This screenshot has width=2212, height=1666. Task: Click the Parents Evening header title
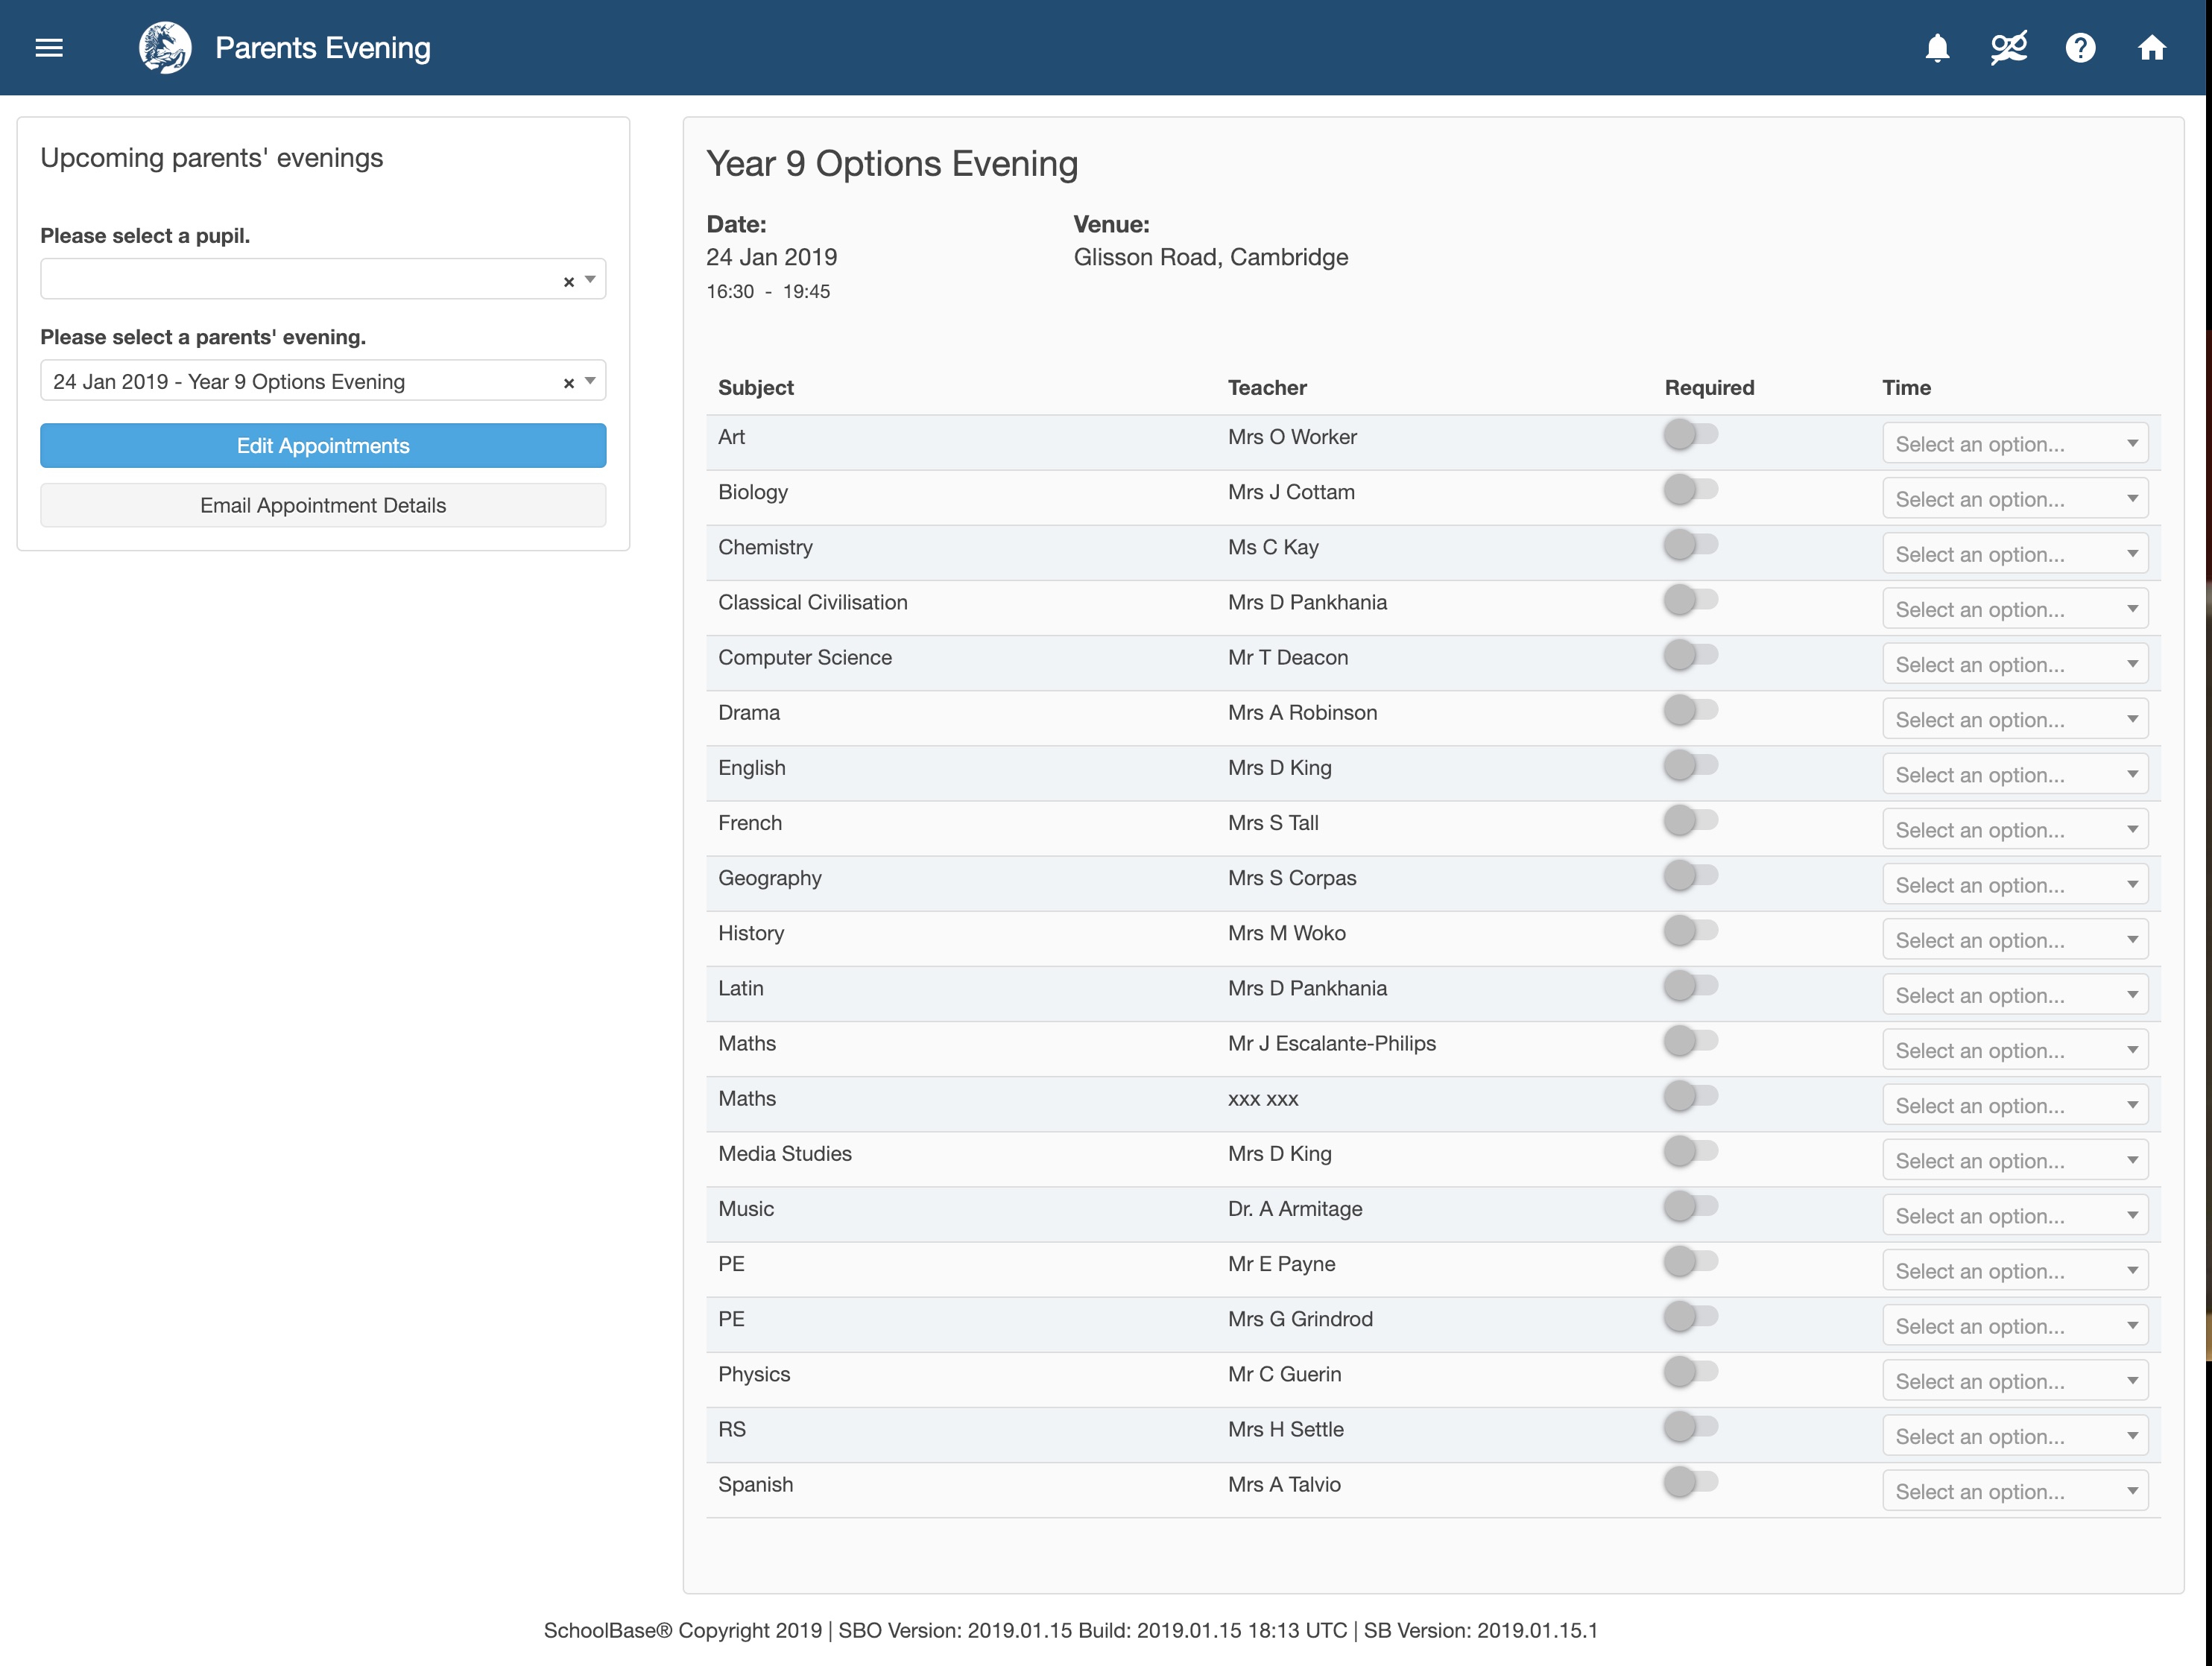coord(322,47)
